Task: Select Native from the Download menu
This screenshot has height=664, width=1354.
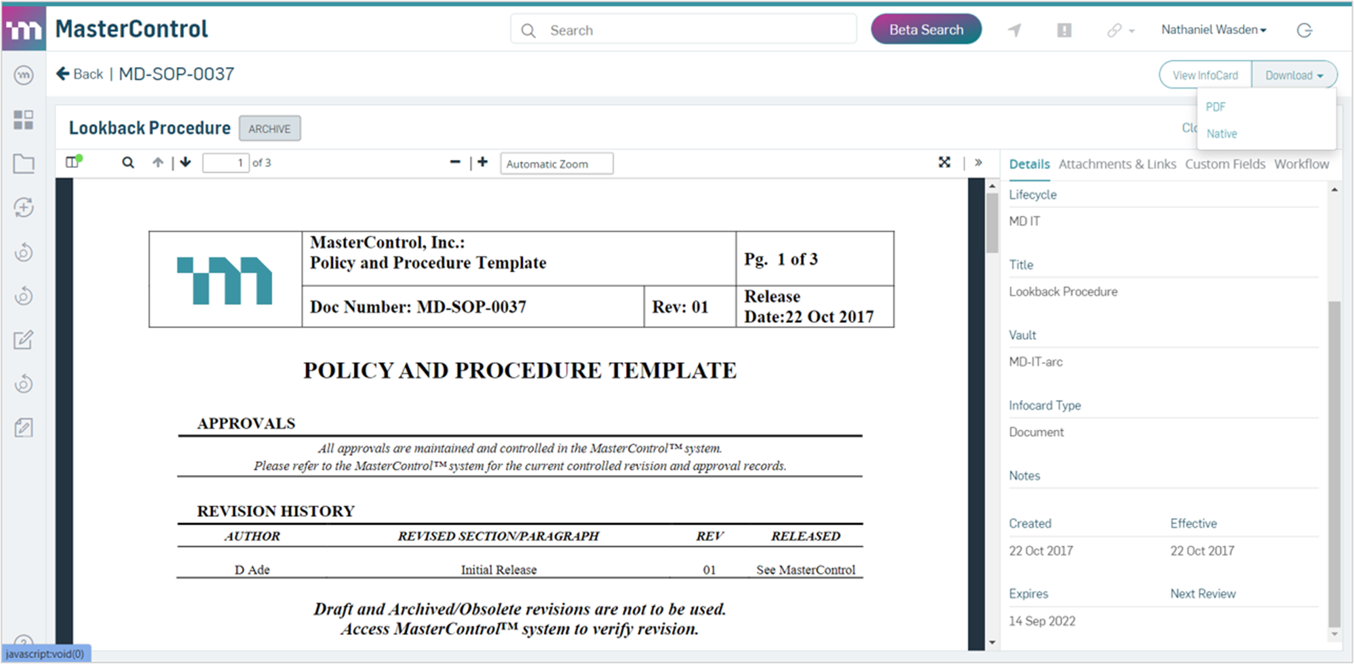Action: tap(1221, 133)
